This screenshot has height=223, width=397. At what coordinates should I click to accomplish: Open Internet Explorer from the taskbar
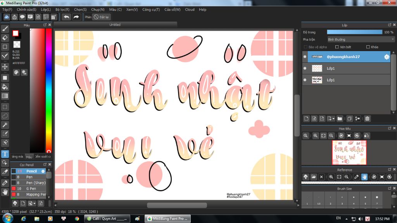[x=24, y=219]
